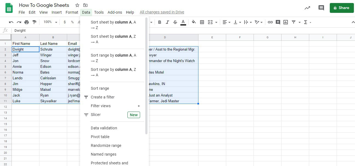Print the spreadsheet using the printer icon
The width and height of the screenshot is (355, 166).
27,22
